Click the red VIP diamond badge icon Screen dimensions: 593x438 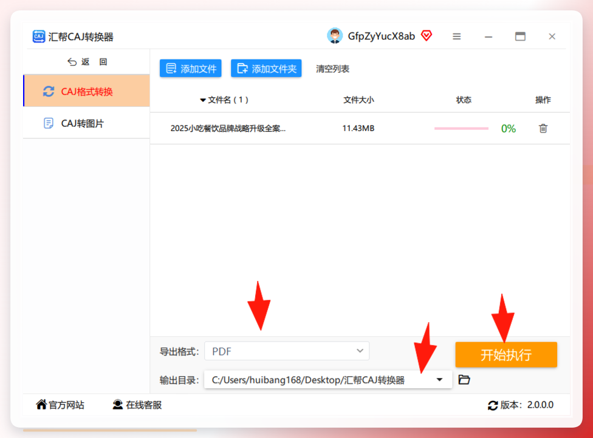coord(427,36)
